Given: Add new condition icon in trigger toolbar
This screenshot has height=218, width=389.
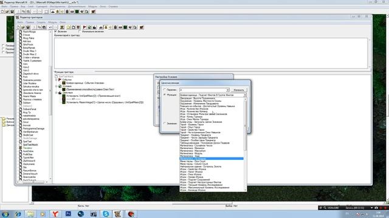Looking at the screenshot, I should [x=89, y=27].
